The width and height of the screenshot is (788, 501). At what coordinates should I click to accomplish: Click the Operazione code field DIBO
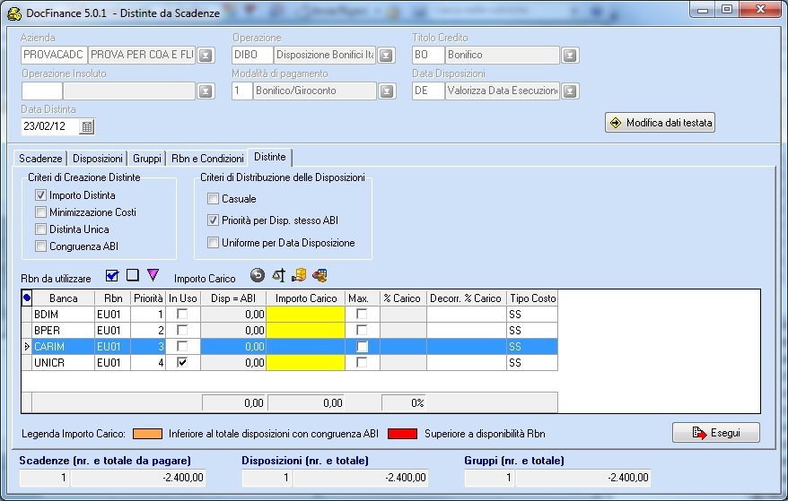[252, 55]
